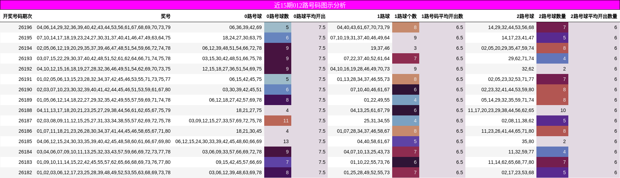Select 0路号球 cell 09,15,42,45,57,66,69
This screenshot has width=620, height=178.
(x=239, y=162)
